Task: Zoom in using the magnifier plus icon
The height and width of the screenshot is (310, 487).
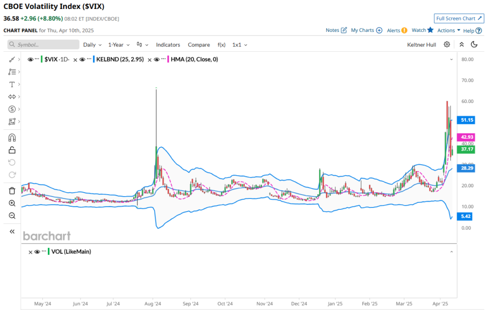Action: (x=12, y=203)
